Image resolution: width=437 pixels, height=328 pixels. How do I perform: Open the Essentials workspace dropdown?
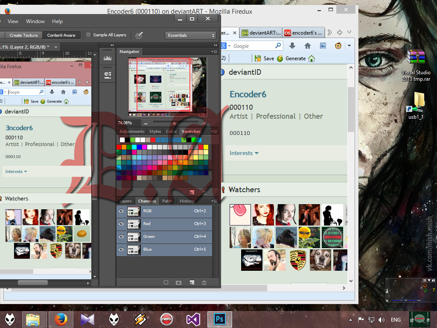191,35
